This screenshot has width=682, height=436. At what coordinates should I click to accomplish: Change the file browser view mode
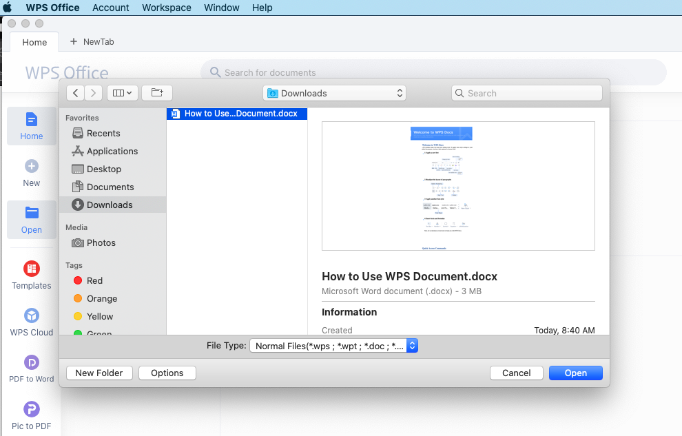tap(123, 93)
